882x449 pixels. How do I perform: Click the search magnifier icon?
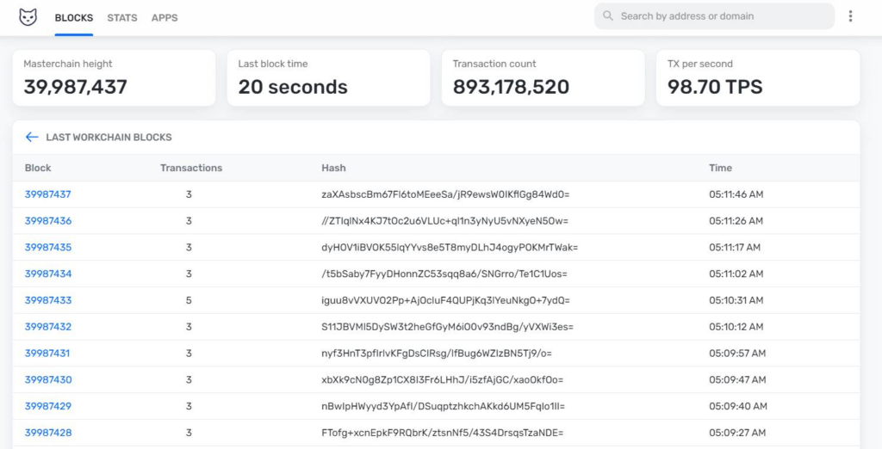click(x=607, y=15)
